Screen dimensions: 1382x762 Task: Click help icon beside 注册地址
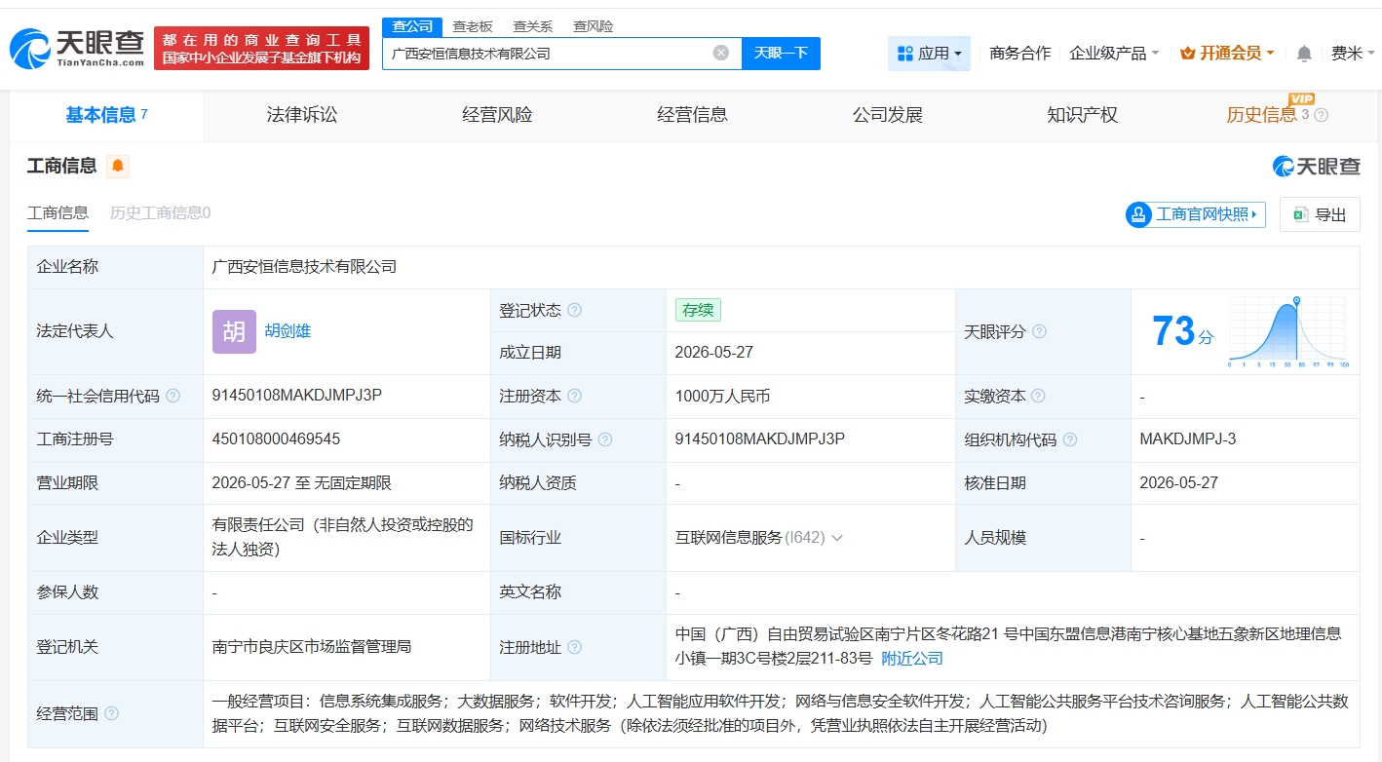(574, 647)
